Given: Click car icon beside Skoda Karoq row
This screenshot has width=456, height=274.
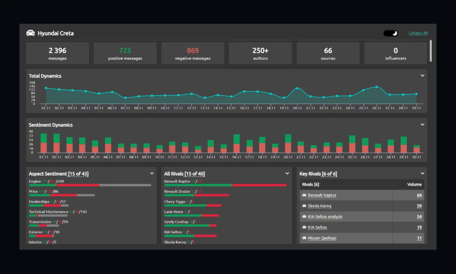Looking at the screenshot, I should click(304, 206).
